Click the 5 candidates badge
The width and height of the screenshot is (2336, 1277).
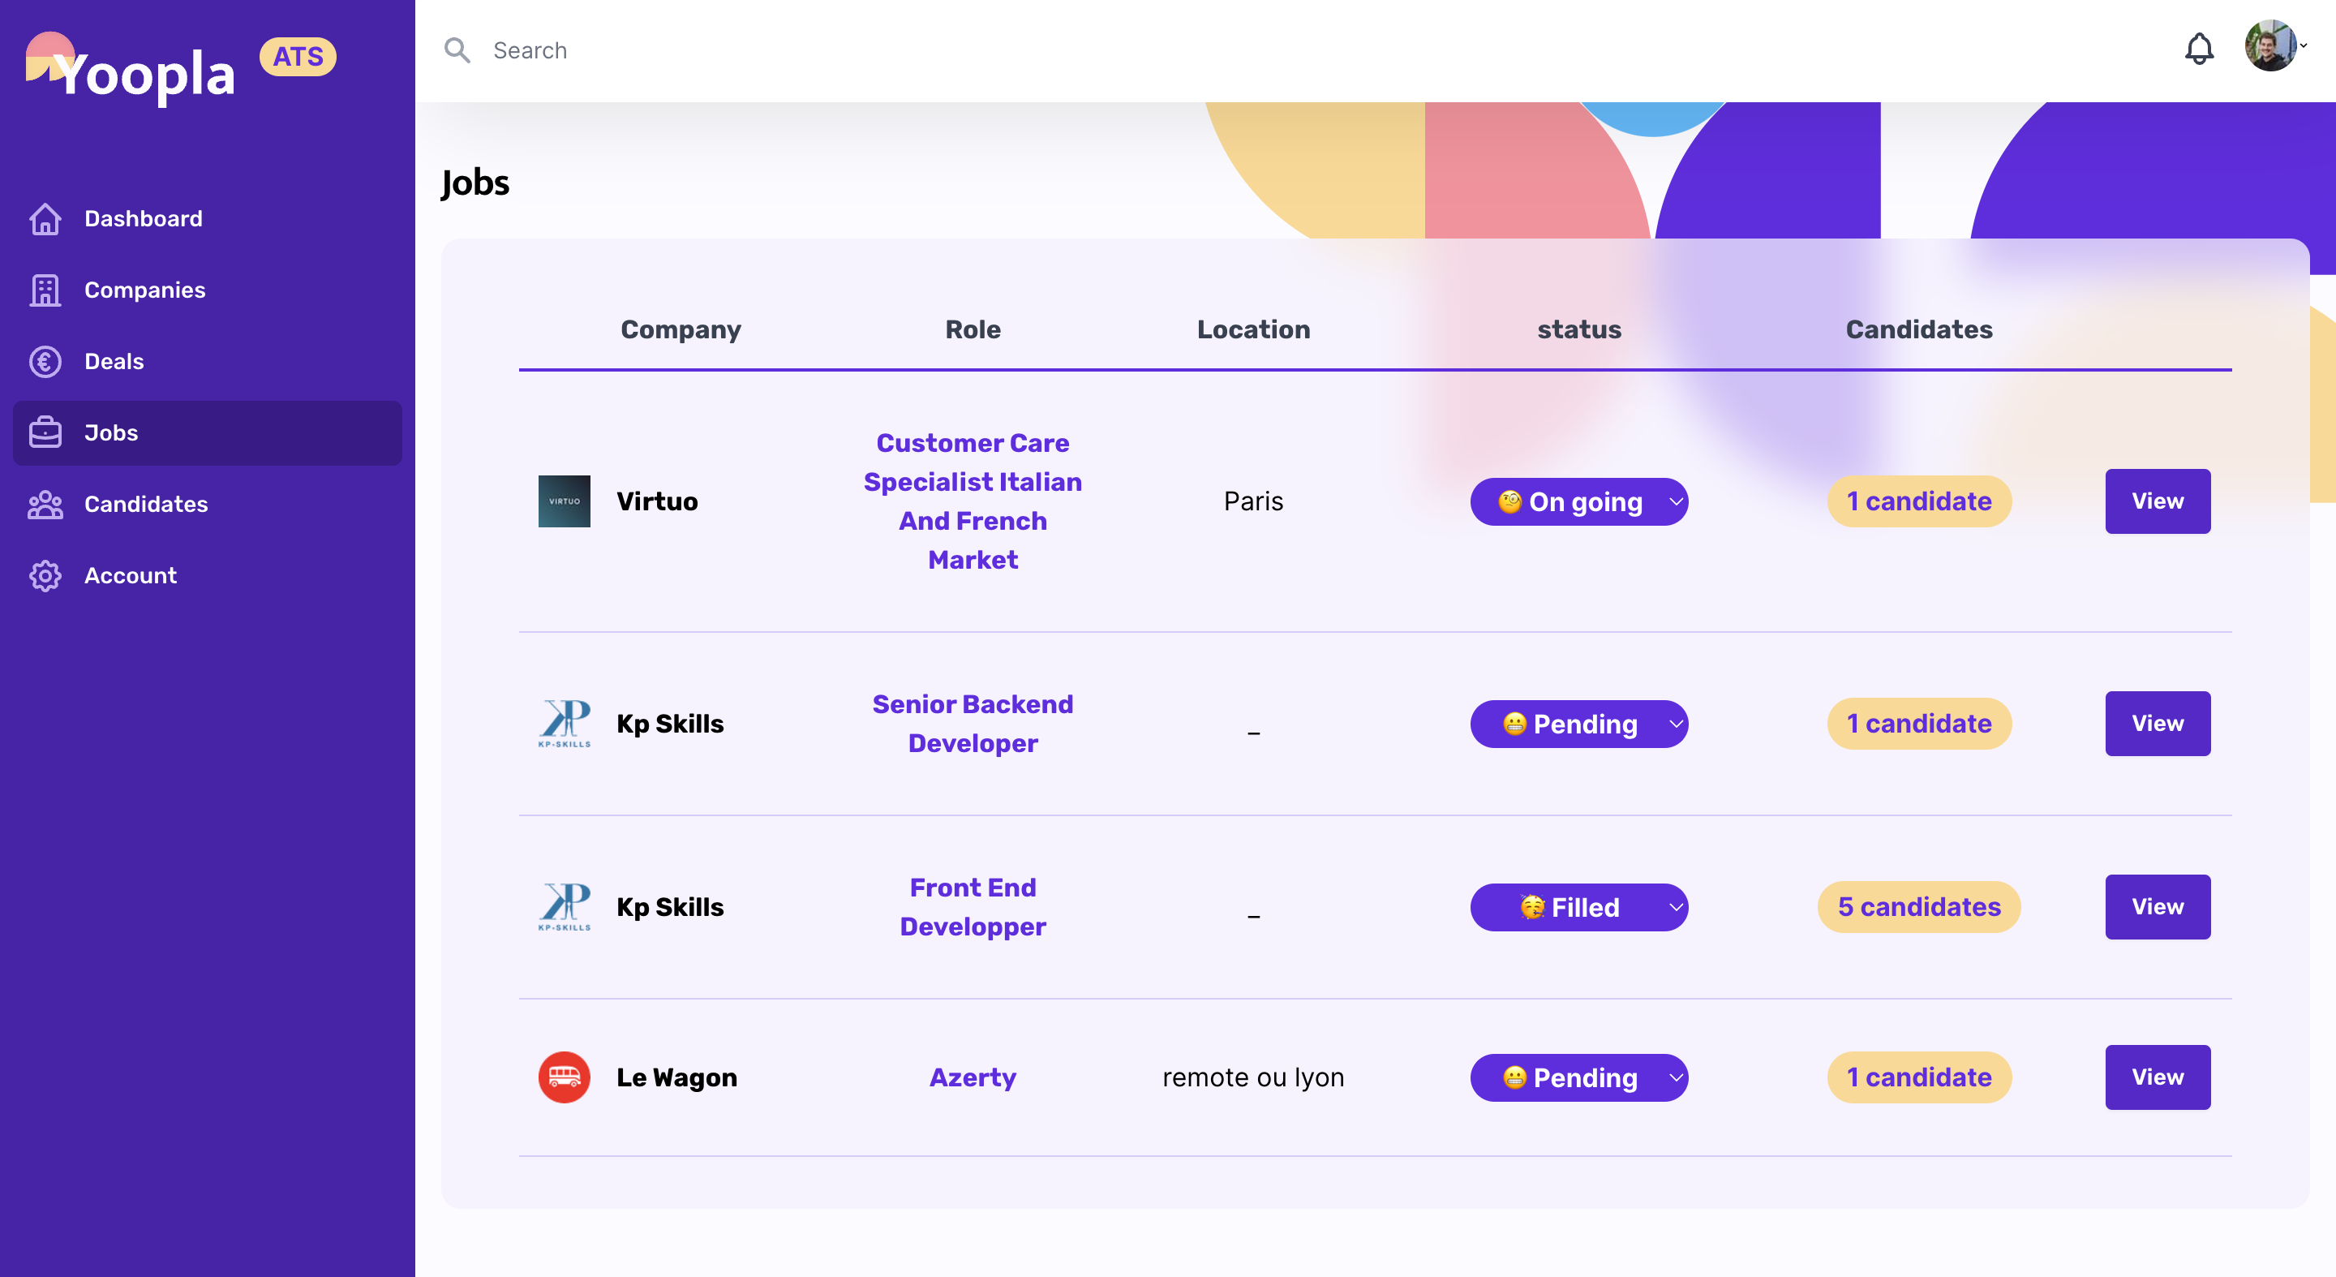(1918, 907)
